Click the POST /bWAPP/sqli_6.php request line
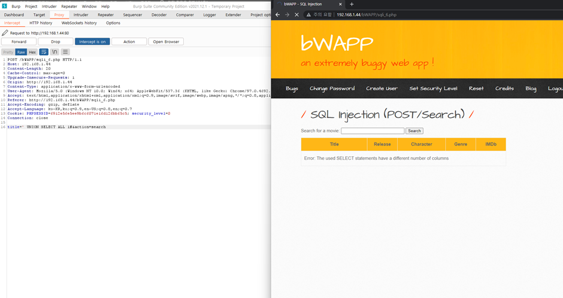 44,59
